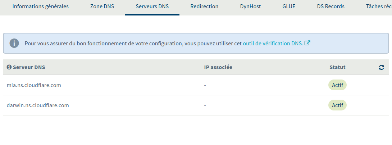The image size is (392, 145).
Task: Go to the Redirection tab
Action: (204, 6)
